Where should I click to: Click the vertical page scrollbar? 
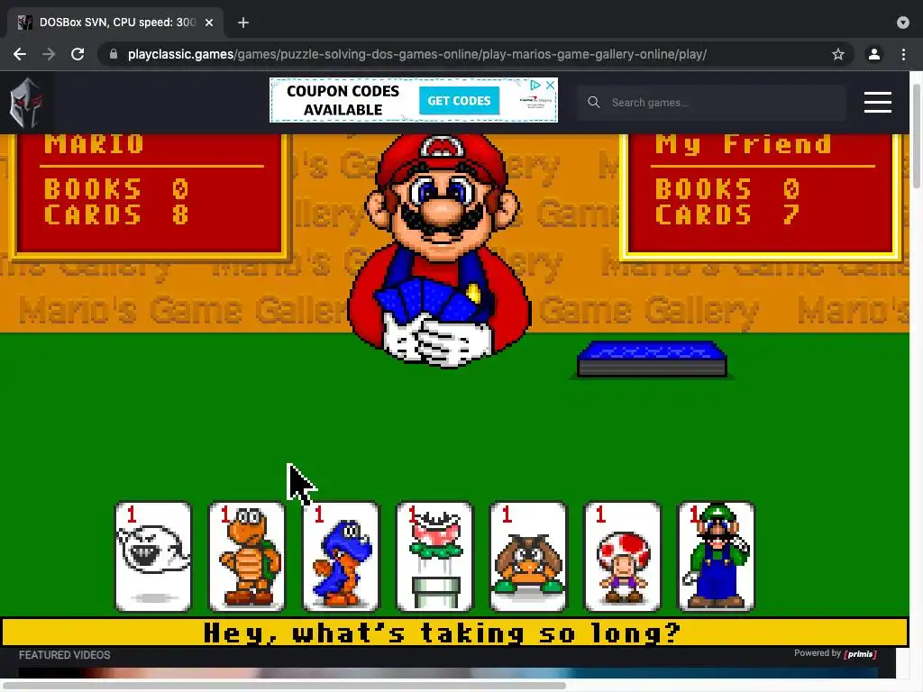916,137
